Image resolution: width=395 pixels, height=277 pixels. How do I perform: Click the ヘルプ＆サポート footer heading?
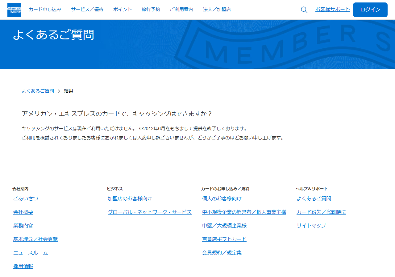312,189
